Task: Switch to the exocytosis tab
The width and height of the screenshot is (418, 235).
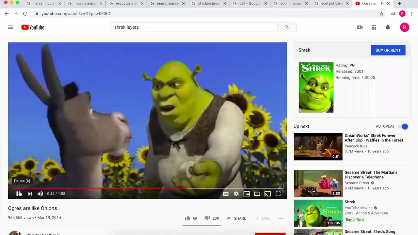Action: [x=127, y=4]
